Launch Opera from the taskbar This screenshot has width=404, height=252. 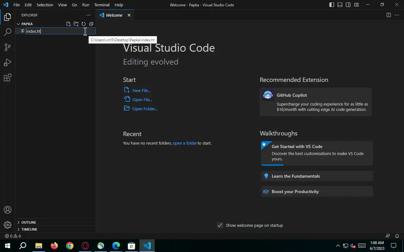tap(85, 246)
